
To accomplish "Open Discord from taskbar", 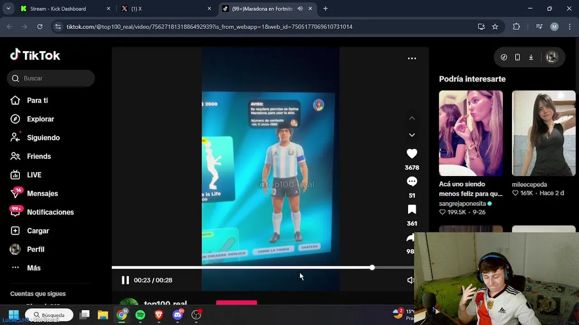I will click(x=178, y=315).
